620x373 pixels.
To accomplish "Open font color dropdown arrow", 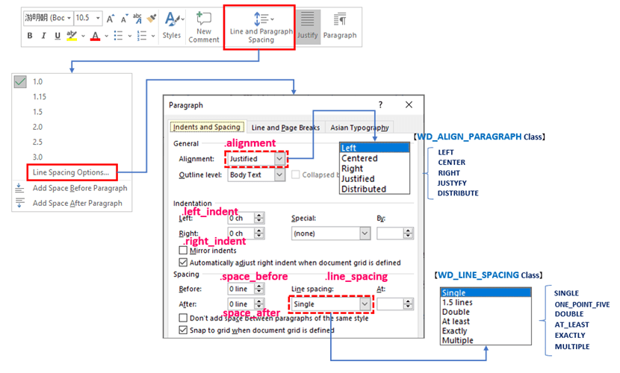I will click(x=106, y=37).
